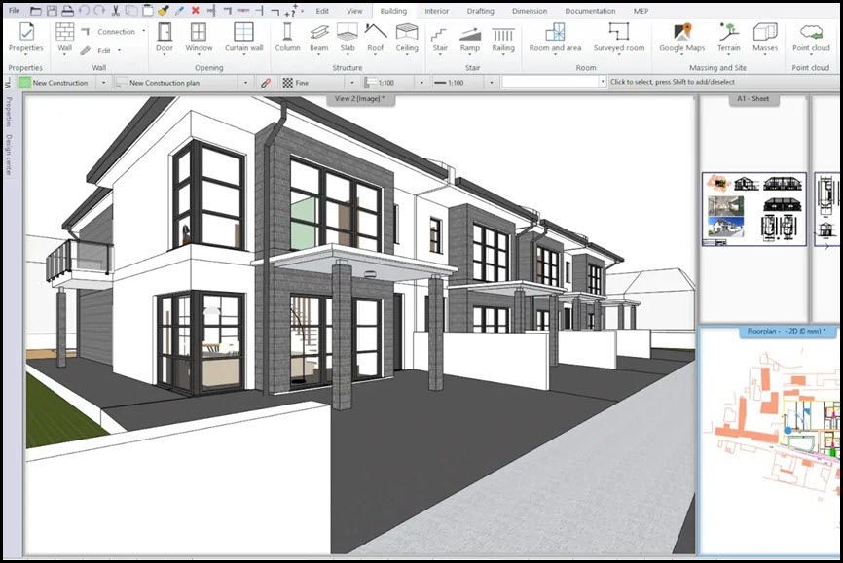Open the New Construction plan dropdown

pos(245,83)
